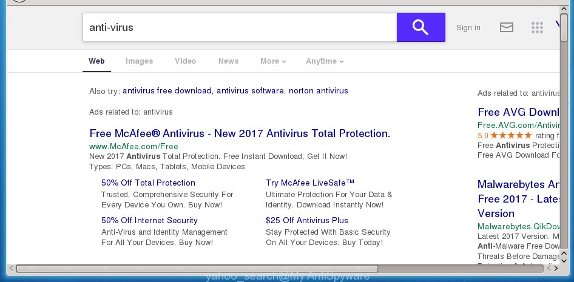Open the $25 Off Antivirus Plus link

click(x=307, y=220)
